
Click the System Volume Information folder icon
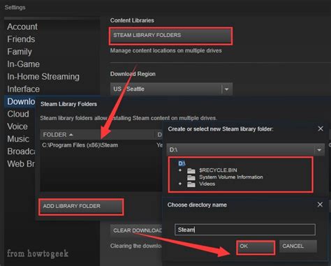tap(191, 177)
